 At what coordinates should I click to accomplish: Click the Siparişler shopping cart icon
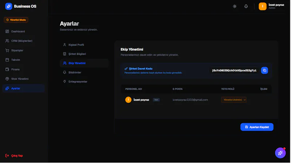click(x=7, y=51)
